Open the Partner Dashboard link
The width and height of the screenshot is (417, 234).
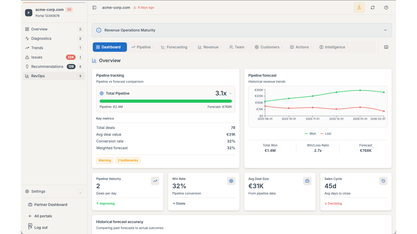click(x=54, y=205)
